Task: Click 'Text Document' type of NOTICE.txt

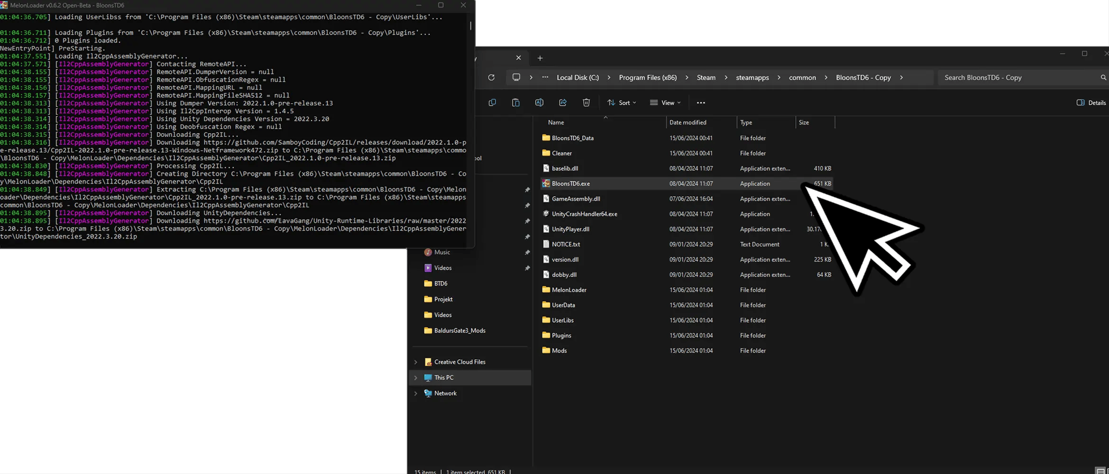Action: tap(760, 244)
